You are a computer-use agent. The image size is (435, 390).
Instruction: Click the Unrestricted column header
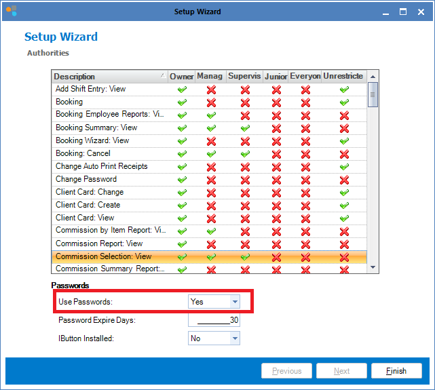pos(343,76)
